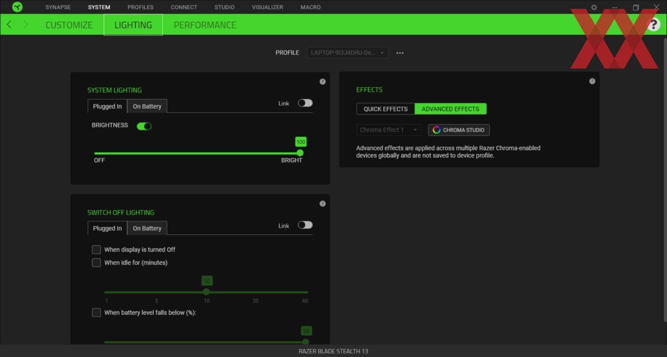Open the help question mark in green bar
The width and height of the screenshot is (667, 357).
(x=653, y=25)
